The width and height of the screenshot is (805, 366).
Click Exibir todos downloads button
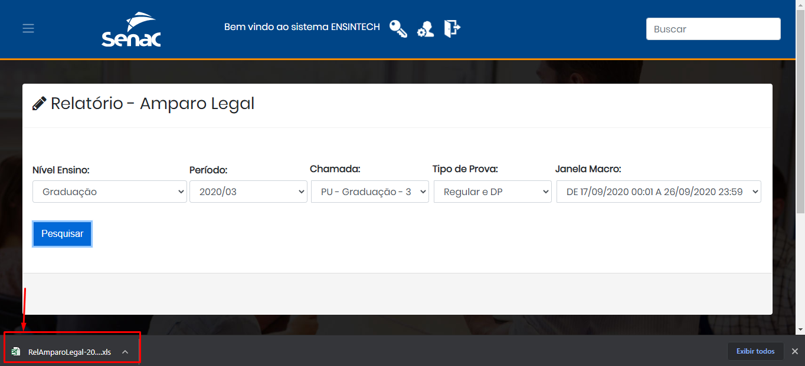(x=755, y=351)
